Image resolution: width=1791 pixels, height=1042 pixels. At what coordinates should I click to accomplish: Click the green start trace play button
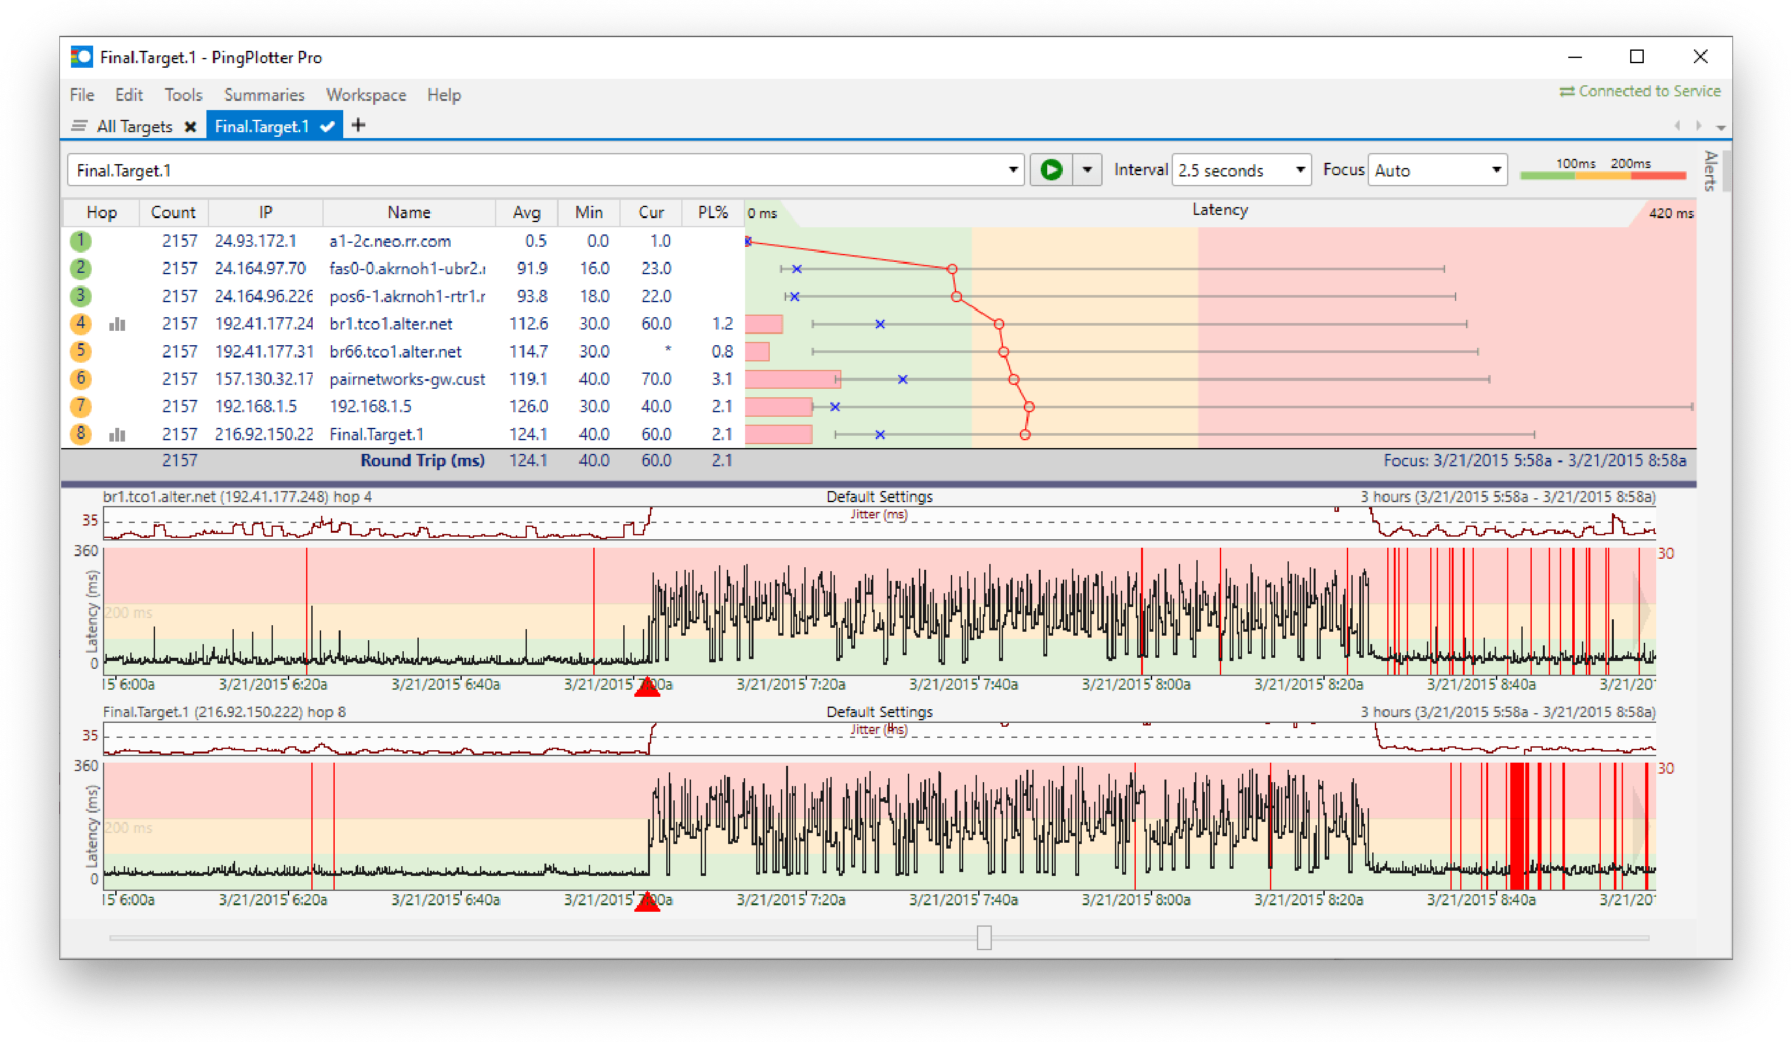pos(1051,170)
